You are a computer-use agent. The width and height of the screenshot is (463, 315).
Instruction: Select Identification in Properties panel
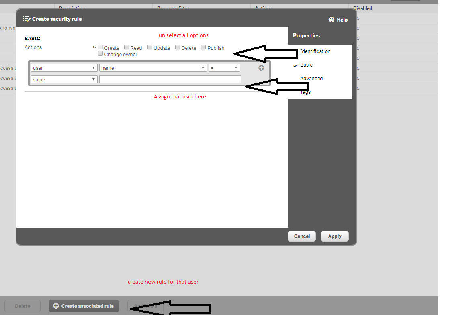[x=315, y=51]
